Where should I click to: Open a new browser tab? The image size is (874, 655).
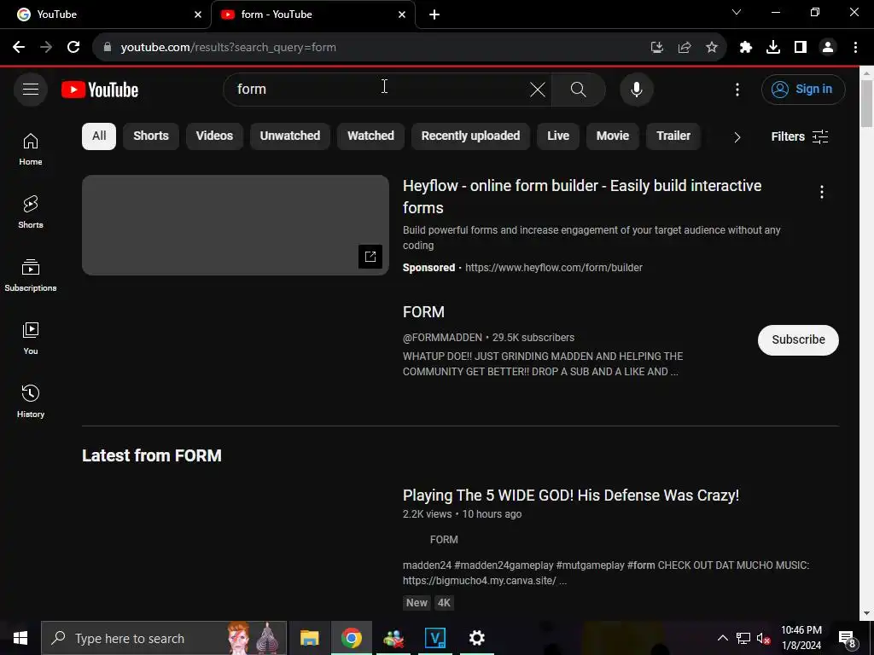[434, 14]
